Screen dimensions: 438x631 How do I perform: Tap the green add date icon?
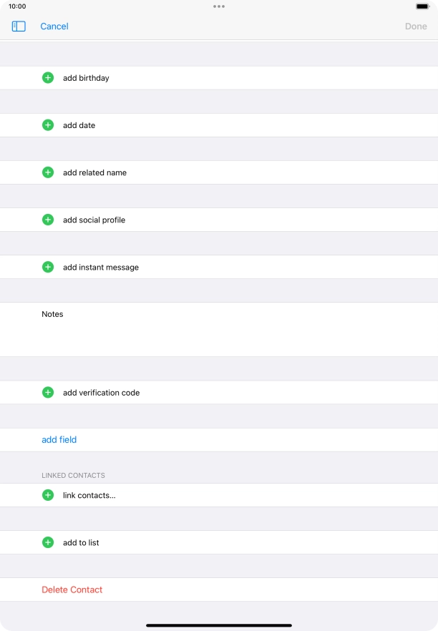48,124
